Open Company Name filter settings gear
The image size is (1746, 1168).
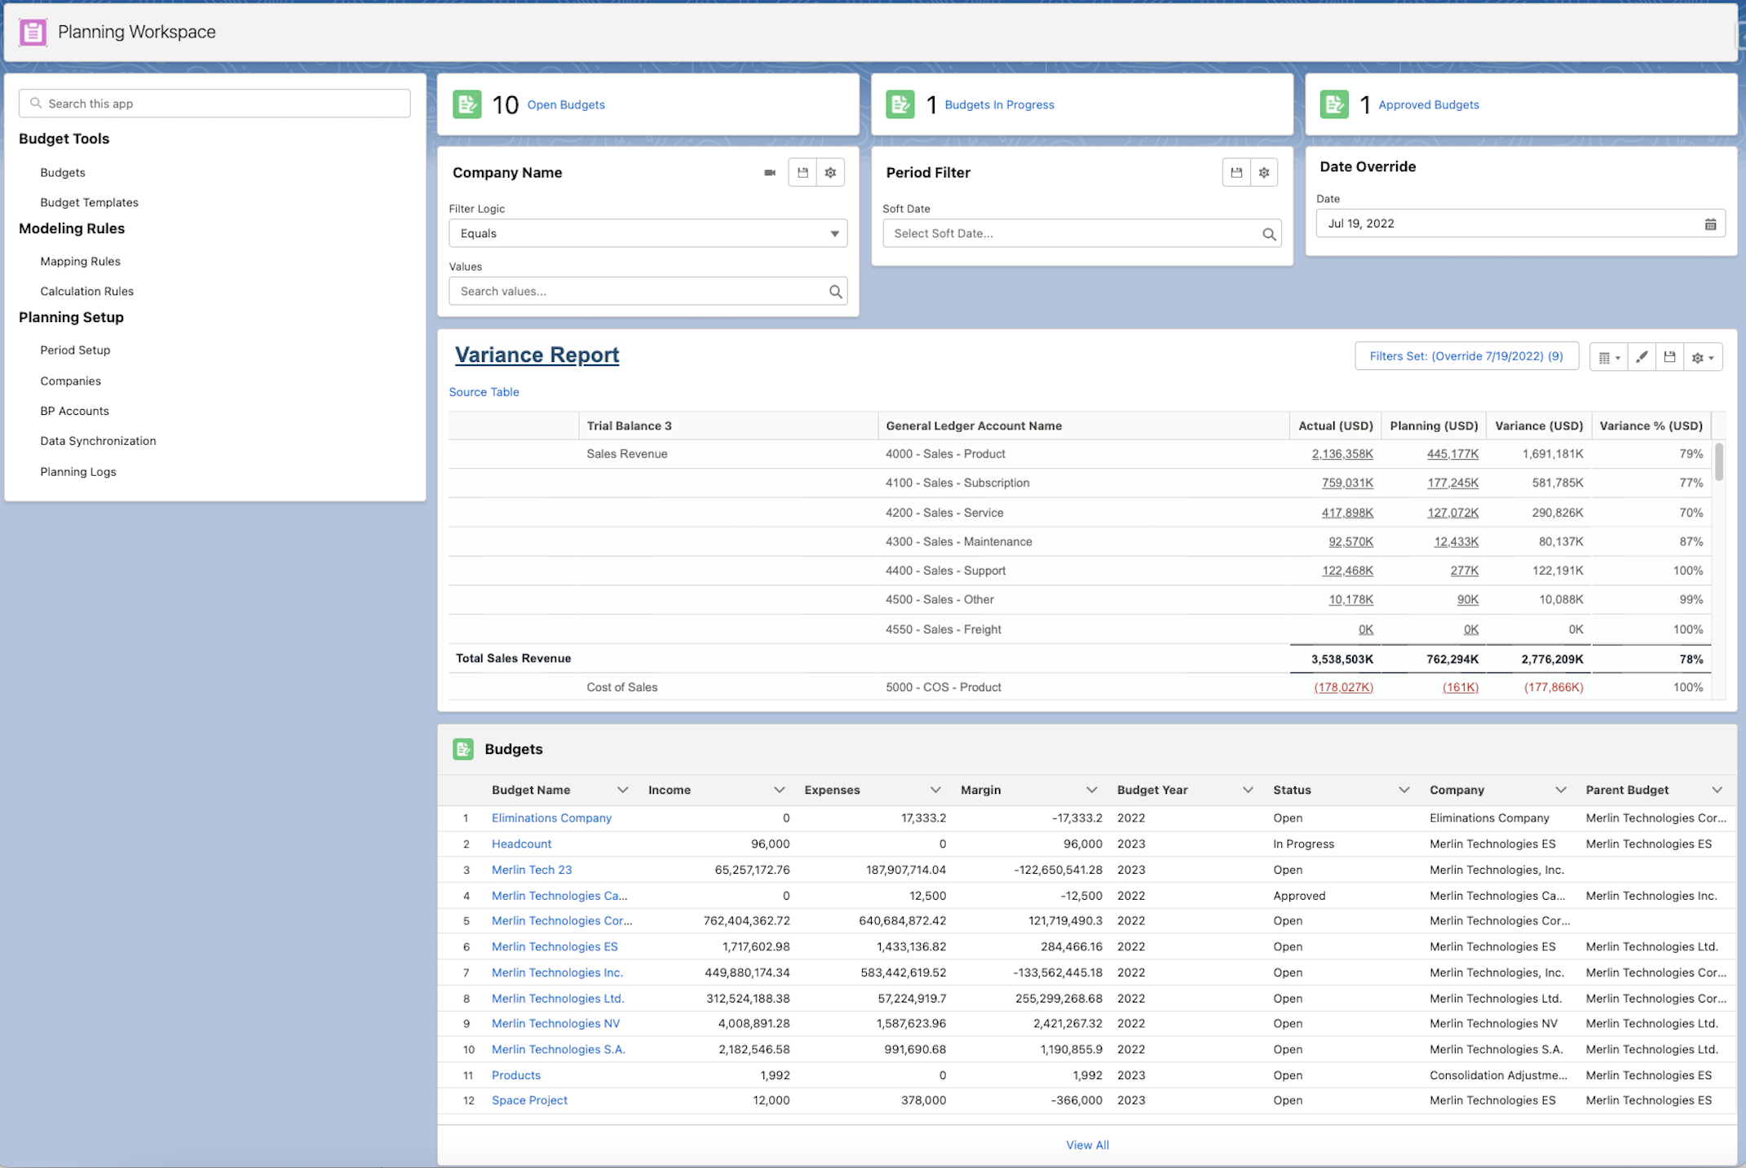830,173
